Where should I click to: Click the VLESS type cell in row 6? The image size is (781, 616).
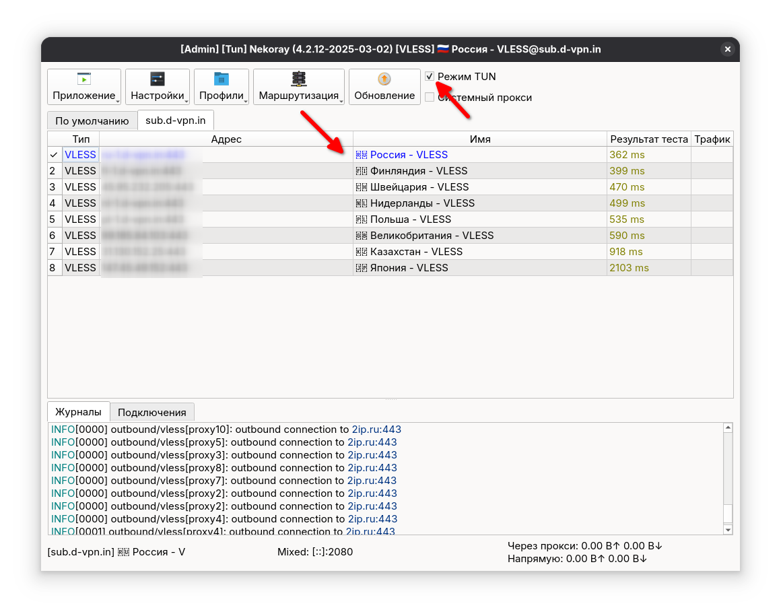click(80, 235)
